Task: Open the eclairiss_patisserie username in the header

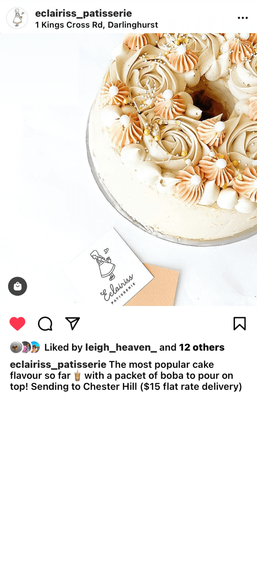Action: point(83,13)
